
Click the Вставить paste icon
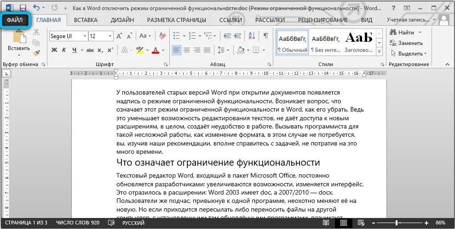19,37
